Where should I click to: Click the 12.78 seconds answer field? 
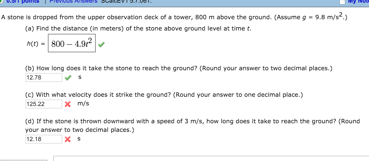coord(44,78)
